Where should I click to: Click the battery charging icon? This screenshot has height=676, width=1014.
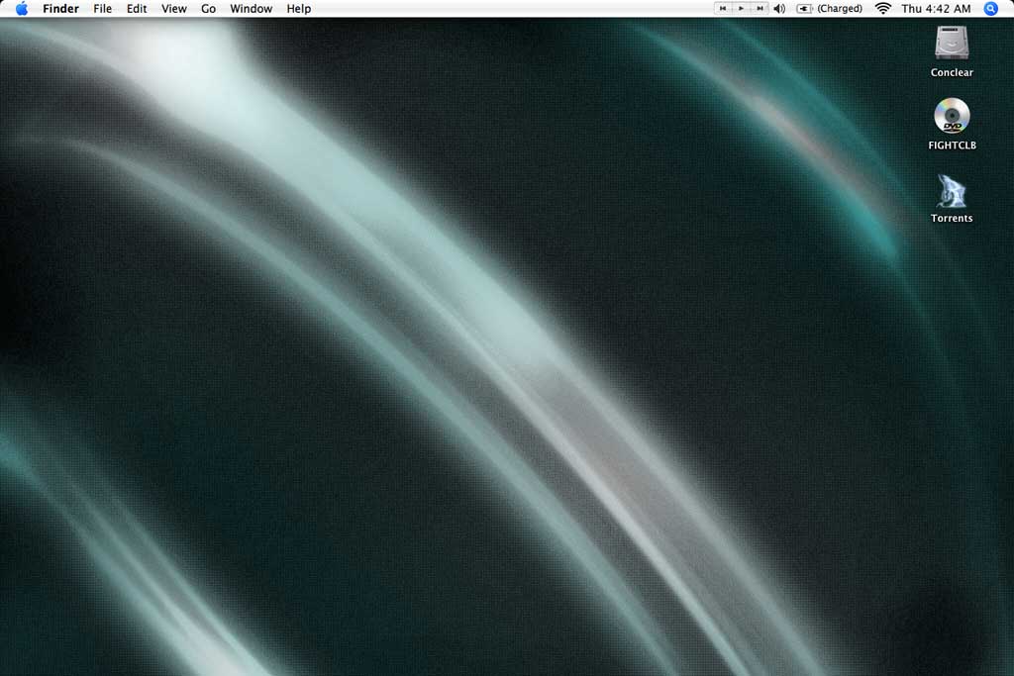804,9
